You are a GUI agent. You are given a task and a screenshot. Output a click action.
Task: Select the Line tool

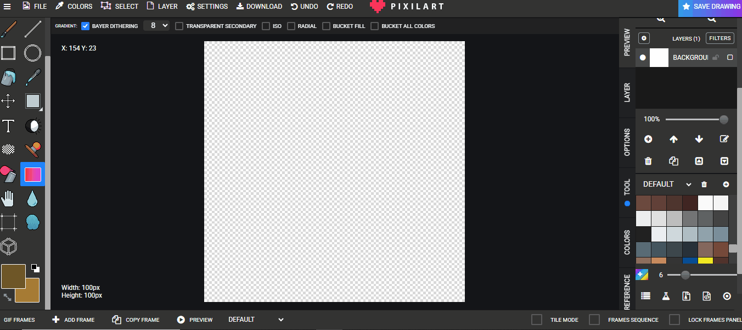point(33,29)
